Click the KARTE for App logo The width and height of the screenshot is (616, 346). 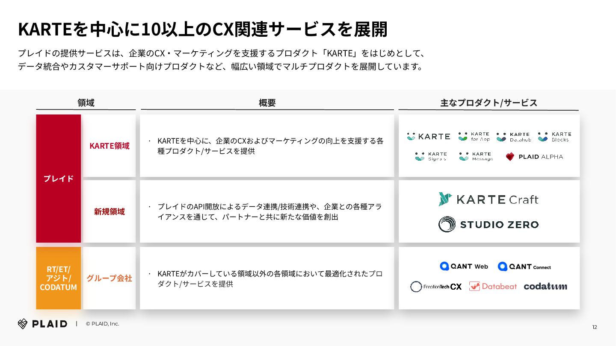tap(474, 137)
